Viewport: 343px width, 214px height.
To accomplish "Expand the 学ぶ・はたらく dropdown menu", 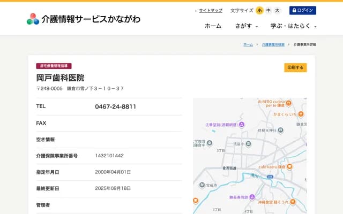I will tap(293, 26).
